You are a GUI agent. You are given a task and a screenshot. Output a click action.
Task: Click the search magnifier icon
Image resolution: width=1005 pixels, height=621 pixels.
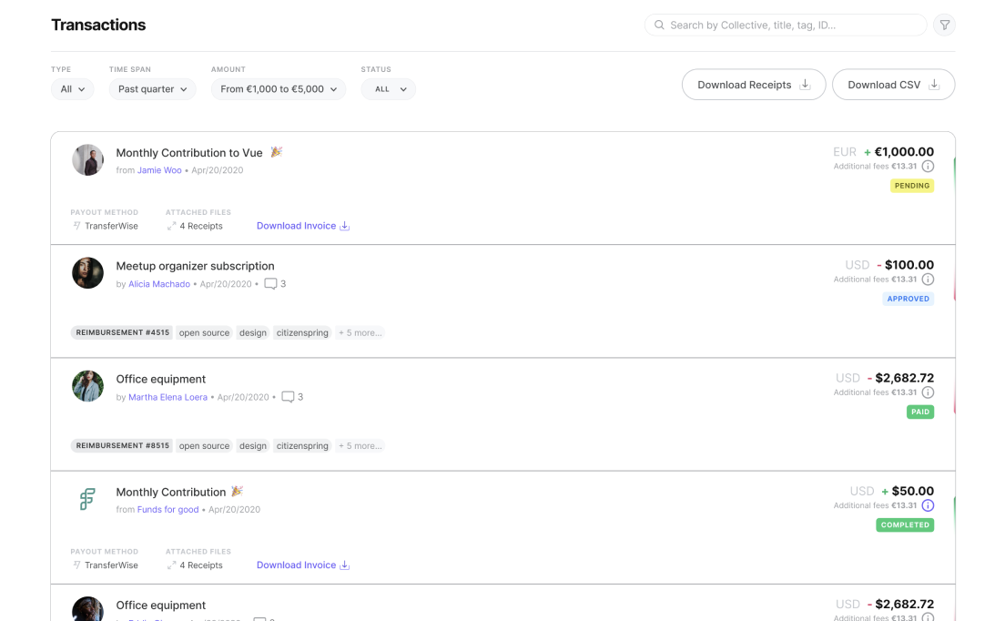[x=659, y=25]
